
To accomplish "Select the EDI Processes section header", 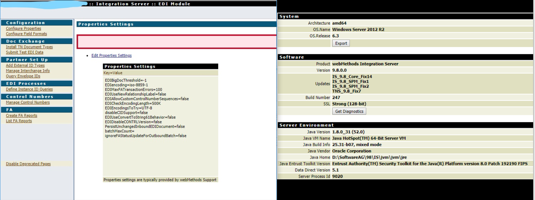I will 37,84.
